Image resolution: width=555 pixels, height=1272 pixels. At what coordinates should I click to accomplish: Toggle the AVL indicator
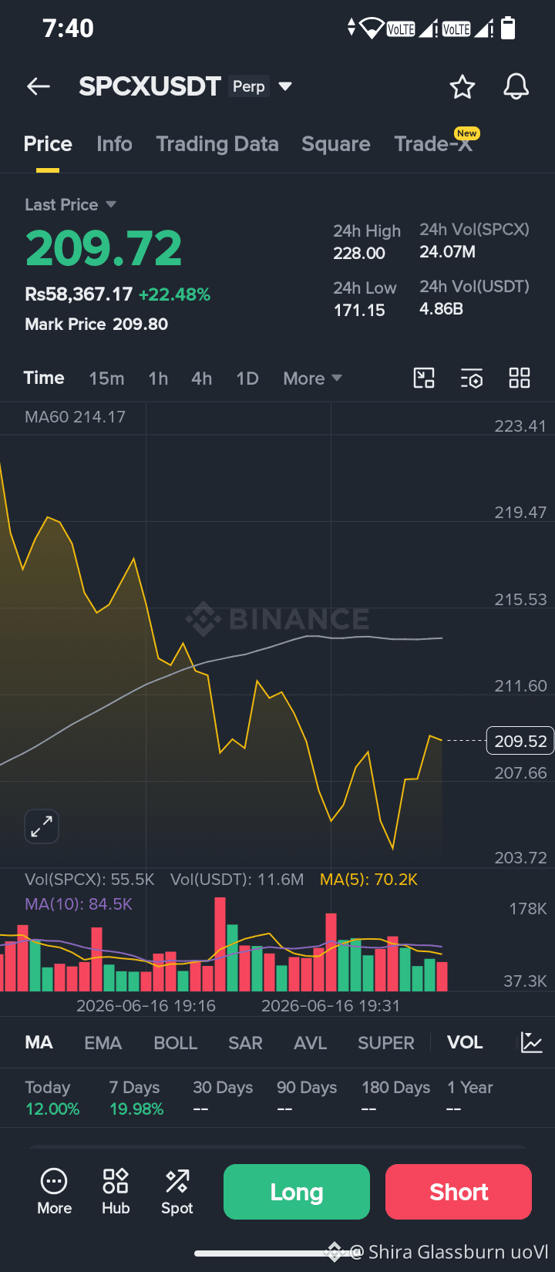click(311, 1043)
